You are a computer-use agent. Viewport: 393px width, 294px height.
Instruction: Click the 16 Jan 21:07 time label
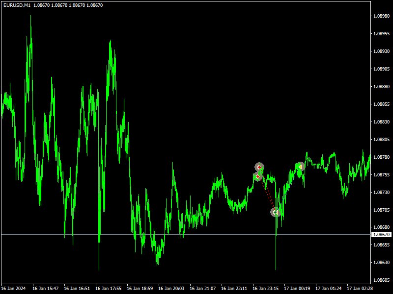tap(202, 289)
